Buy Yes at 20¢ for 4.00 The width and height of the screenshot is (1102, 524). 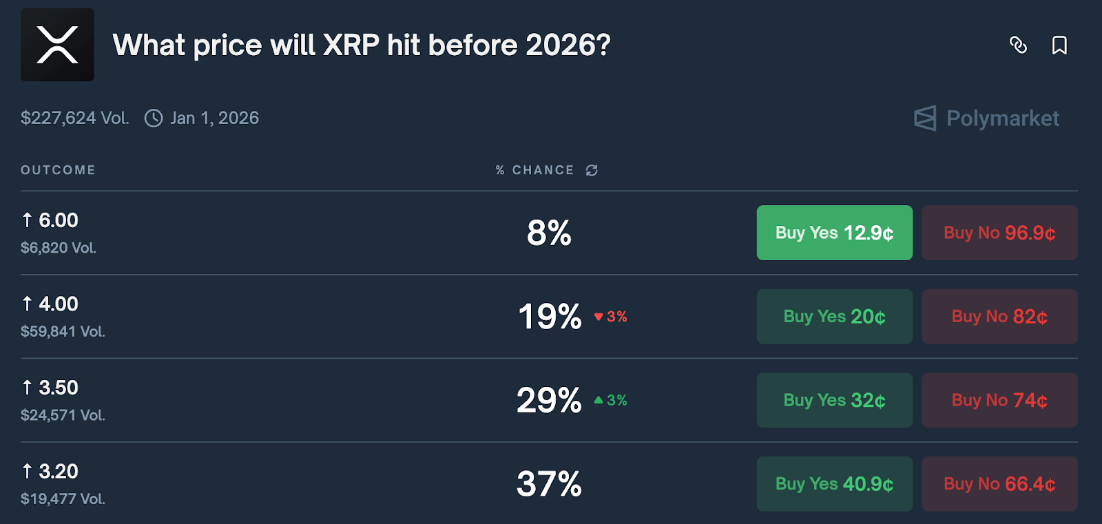(x=834, y=317)
